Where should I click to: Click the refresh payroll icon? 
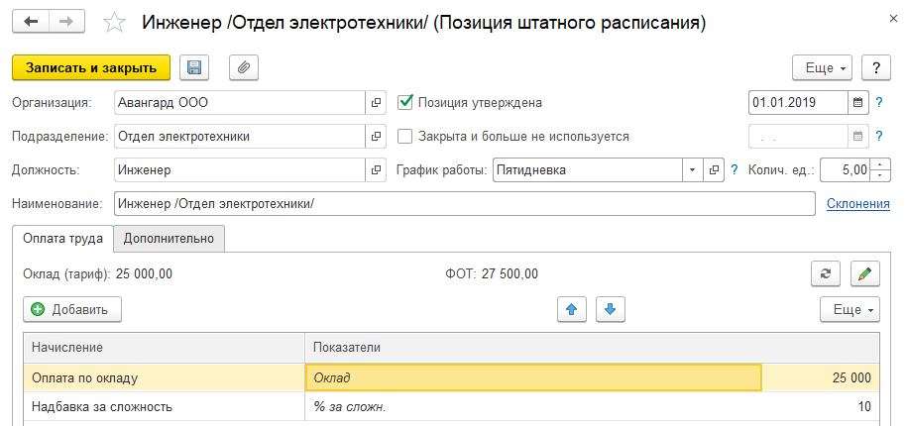(825, 273)
